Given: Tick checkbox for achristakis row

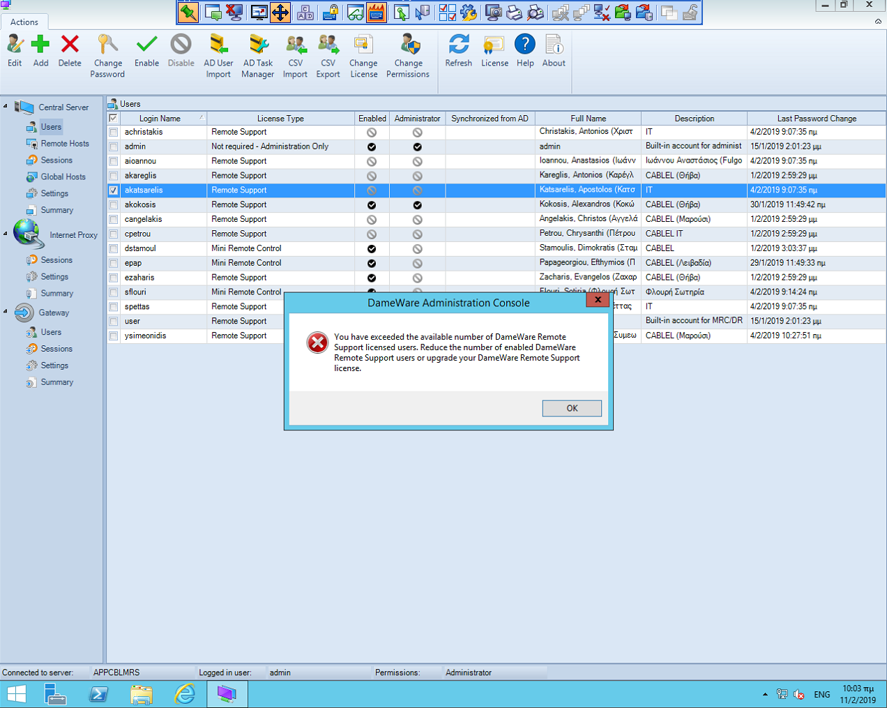Looking at the screenshot, I should coord(113,132).
